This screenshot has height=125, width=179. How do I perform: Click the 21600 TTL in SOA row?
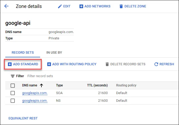[x=103, y=93]
